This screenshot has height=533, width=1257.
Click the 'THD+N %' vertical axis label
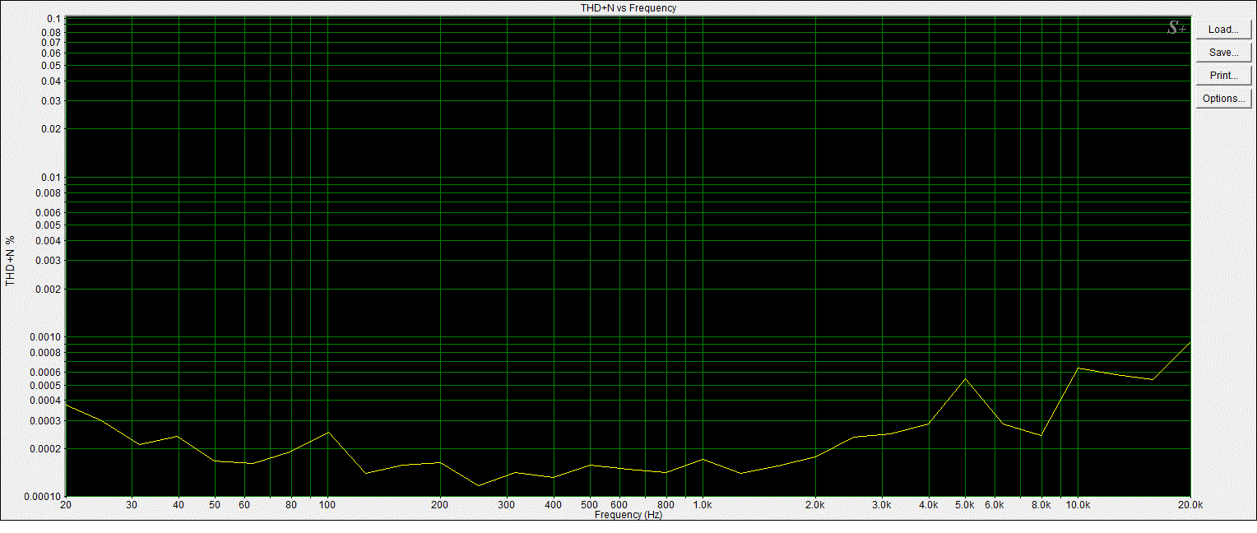click(11, 262)
